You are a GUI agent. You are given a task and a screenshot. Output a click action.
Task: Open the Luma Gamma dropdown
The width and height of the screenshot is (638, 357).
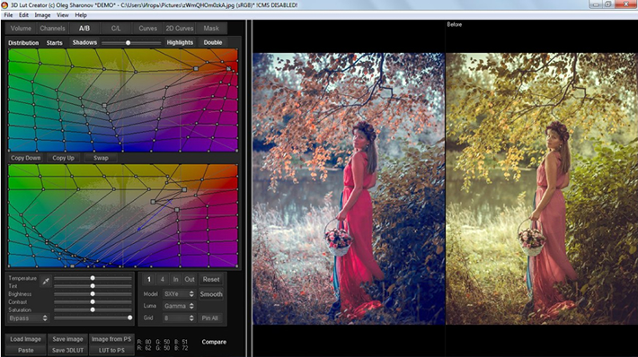coord(179,306)
